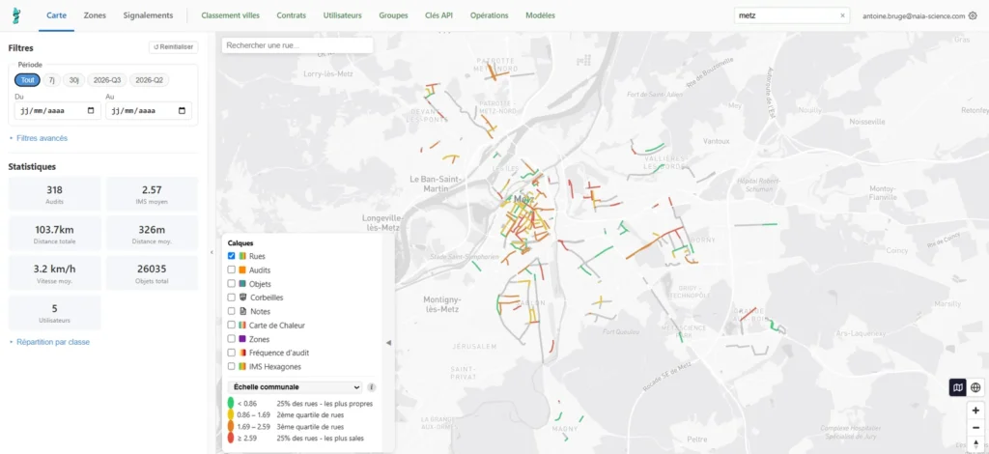Click the Carte de Chaleur color icon
Viewport: 989px width, 454px height.
click(242, 325)
